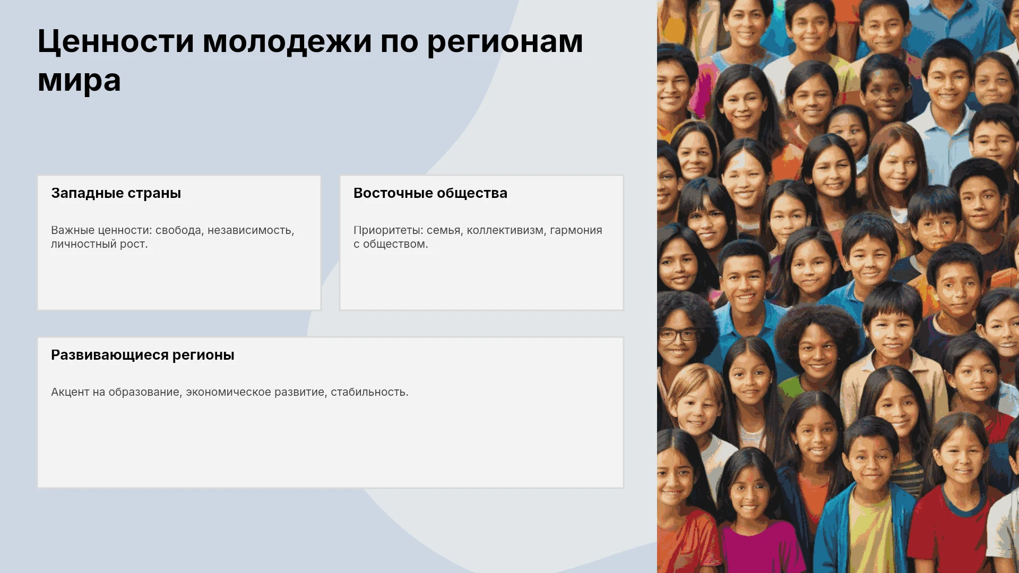Image resolution: width=1019 pixels, height=573 pixels.
Task: Click the word 'стабильность' in bottom card
Action: tap(368, 392)
